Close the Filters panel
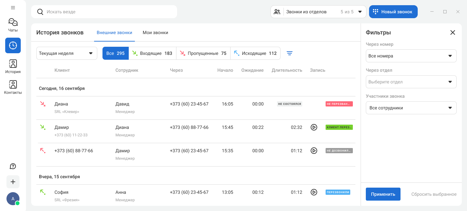The width and height of the screenshot is (467, 211). [x=453, y=32]
